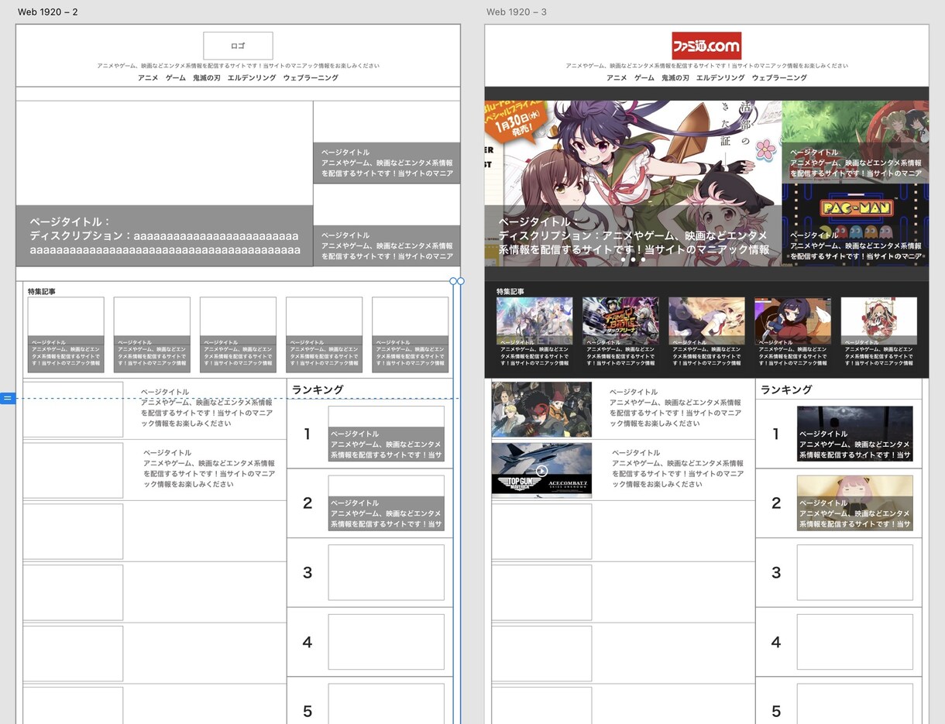Select the Web 1920 – 2 artboard title
Viewport: 945px width, 724px height.
pos(48,12)
